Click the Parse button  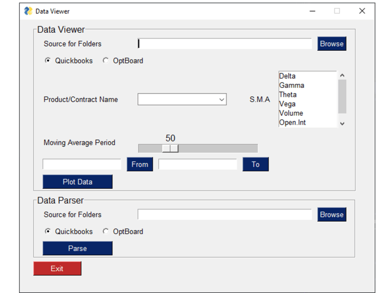[x=78, y=249]
